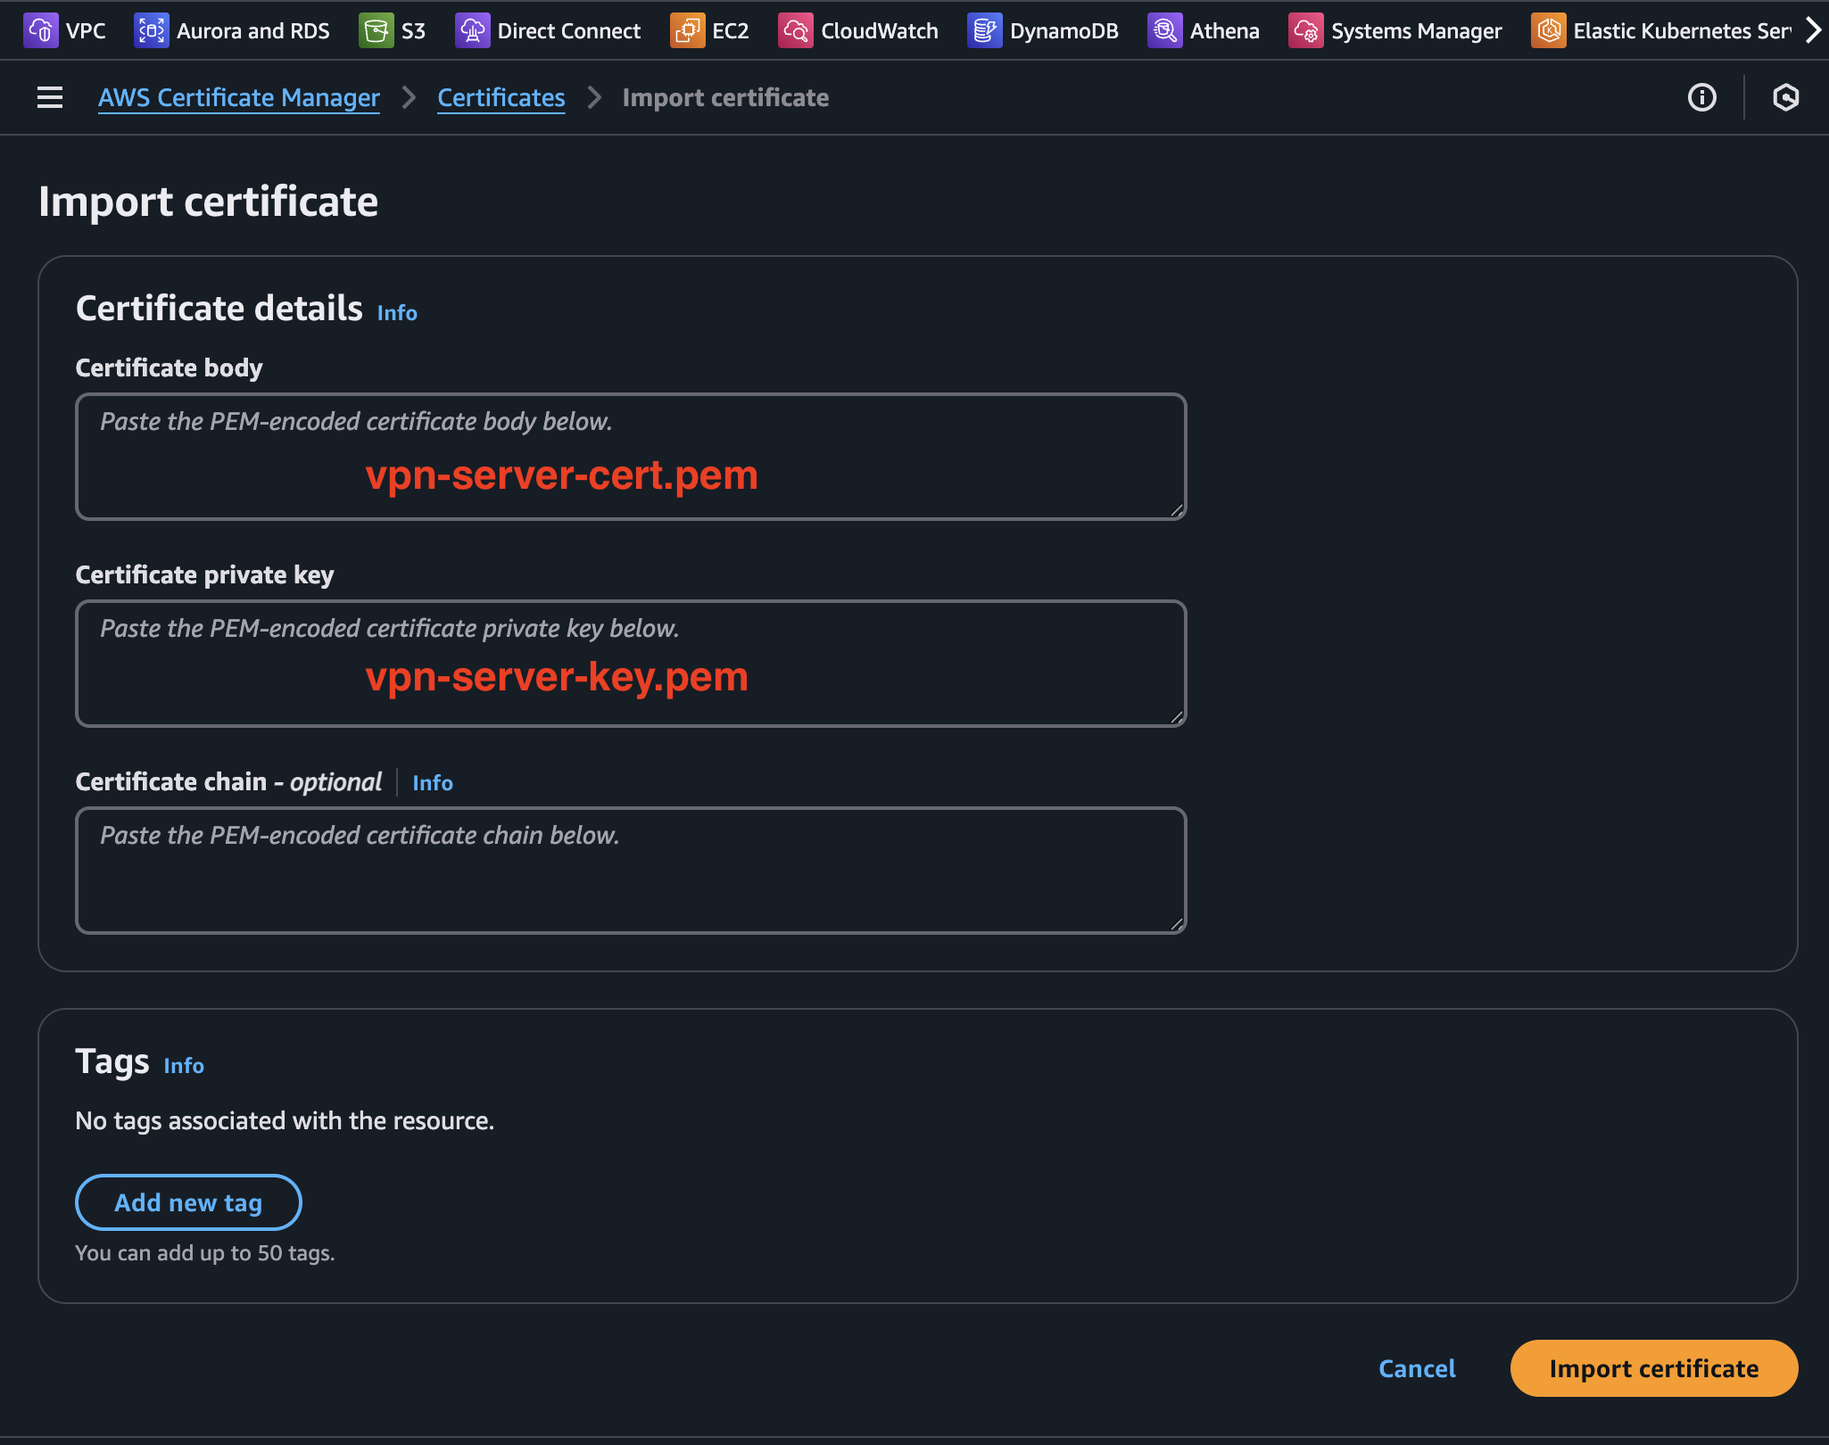Image resolution: width=1829 pixels, height=1445 pixels.
Task: Open the circled-i info panel icon
Action: pyautogui.click(x=1702, y=97)
